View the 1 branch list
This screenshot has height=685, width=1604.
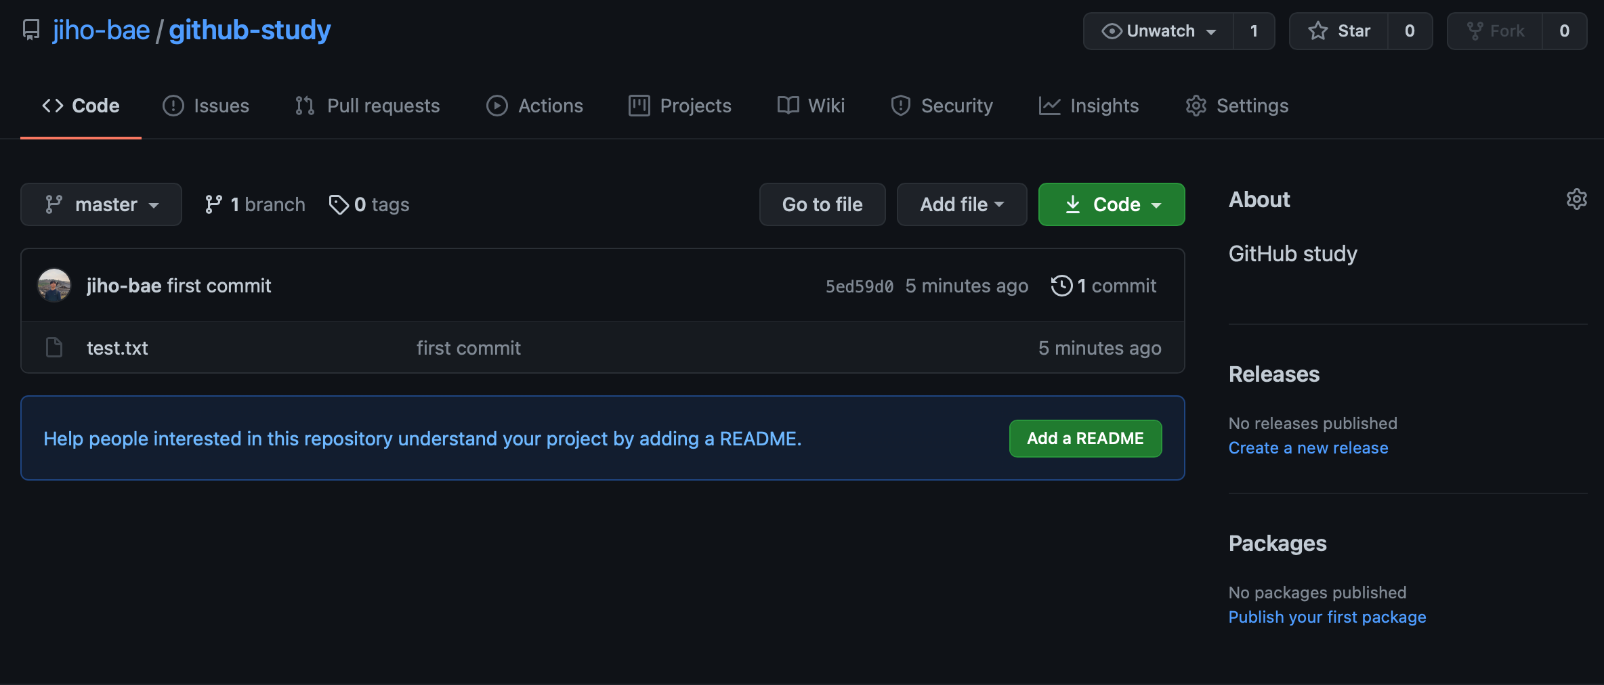[x=255, y=204]
